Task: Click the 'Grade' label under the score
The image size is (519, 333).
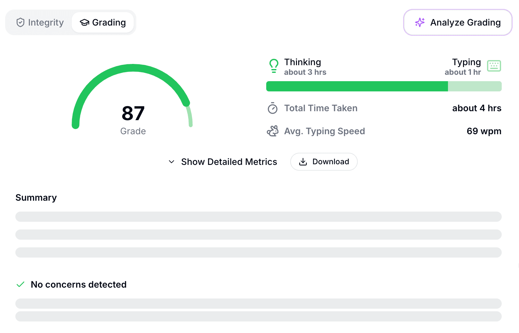Action: click(x=133, y=131)
